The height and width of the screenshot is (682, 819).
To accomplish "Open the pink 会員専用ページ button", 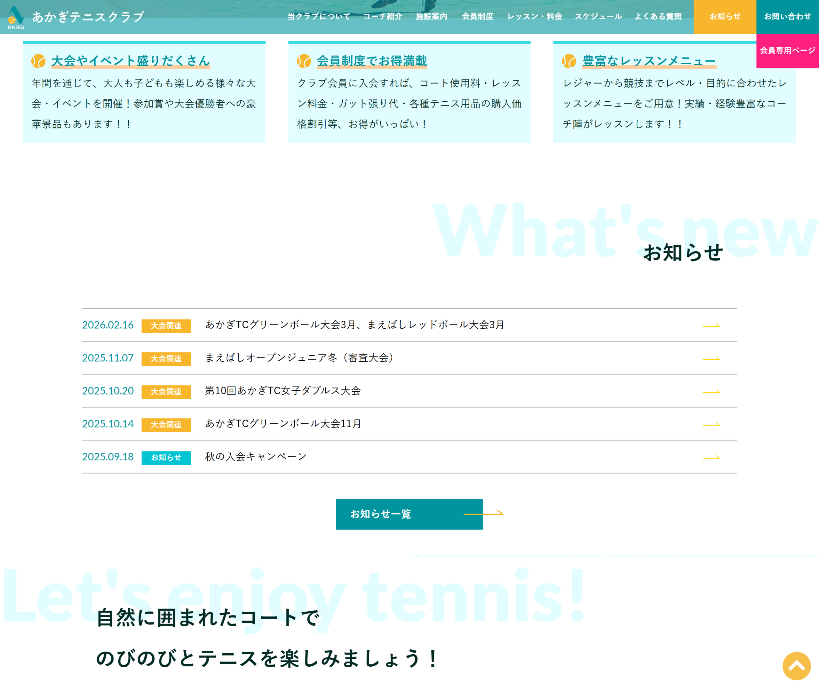I will (787, 51).
